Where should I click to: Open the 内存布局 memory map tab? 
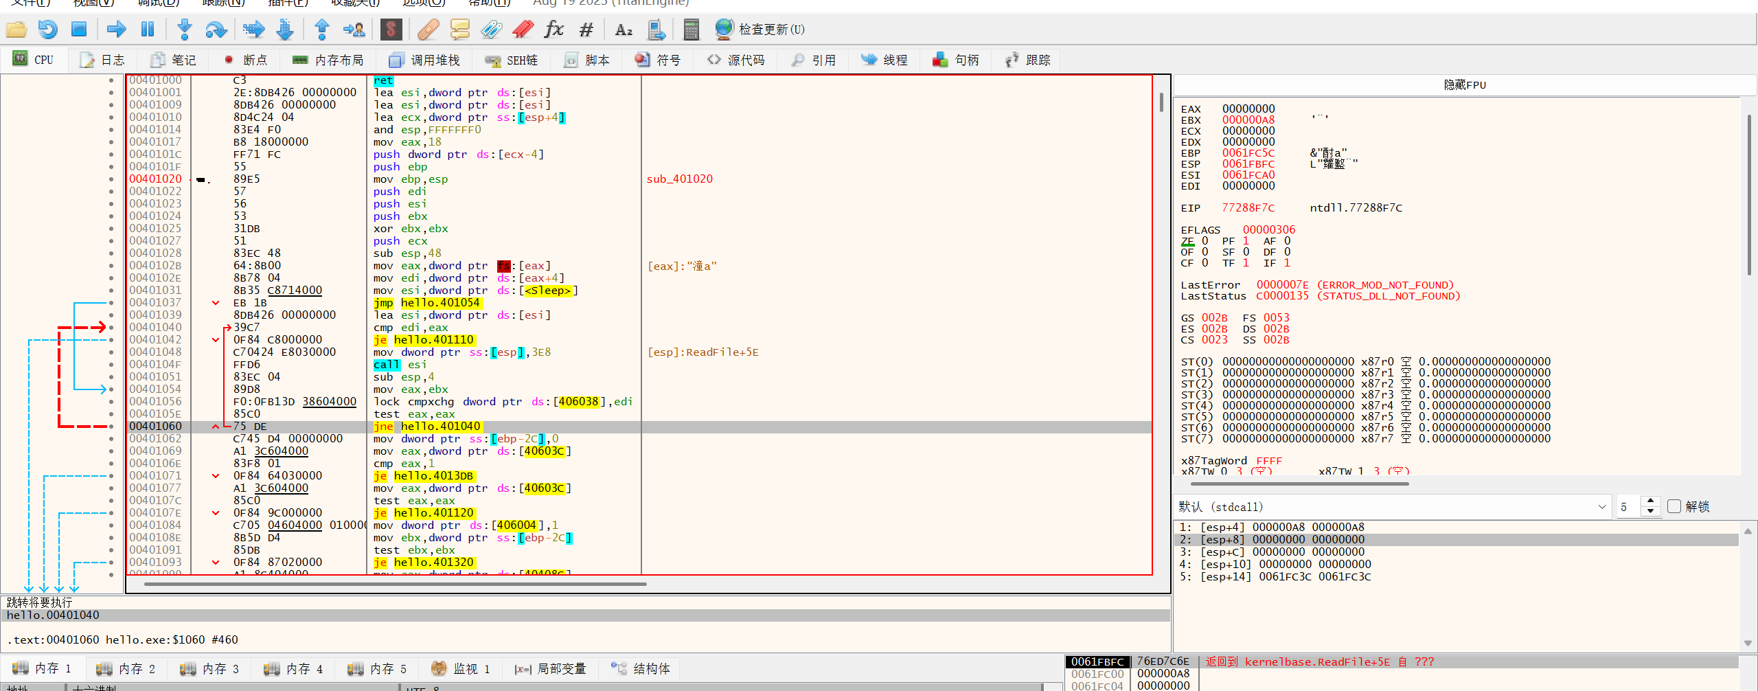tap(328, 60)
